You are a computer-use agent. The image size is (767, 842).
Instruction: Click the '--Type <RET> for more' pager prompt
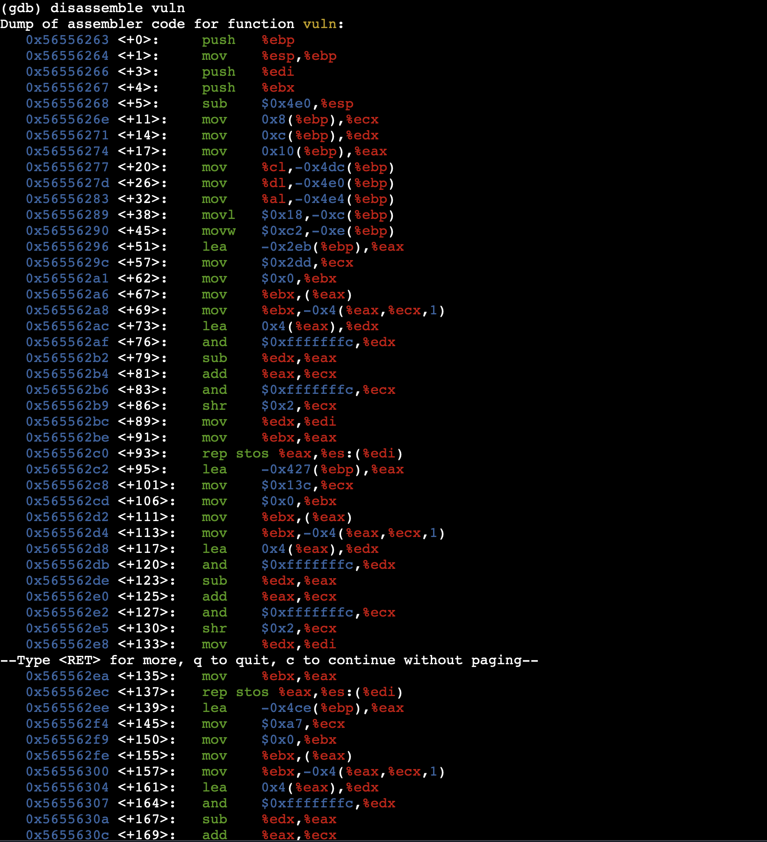click(269, 660)
